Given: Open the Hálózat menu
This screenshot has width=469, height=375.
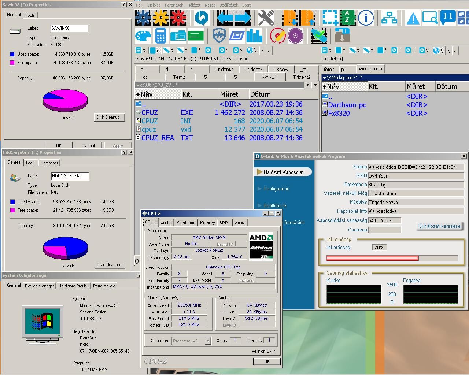Looking at the screenshot, I should click(x=194, y=5).
